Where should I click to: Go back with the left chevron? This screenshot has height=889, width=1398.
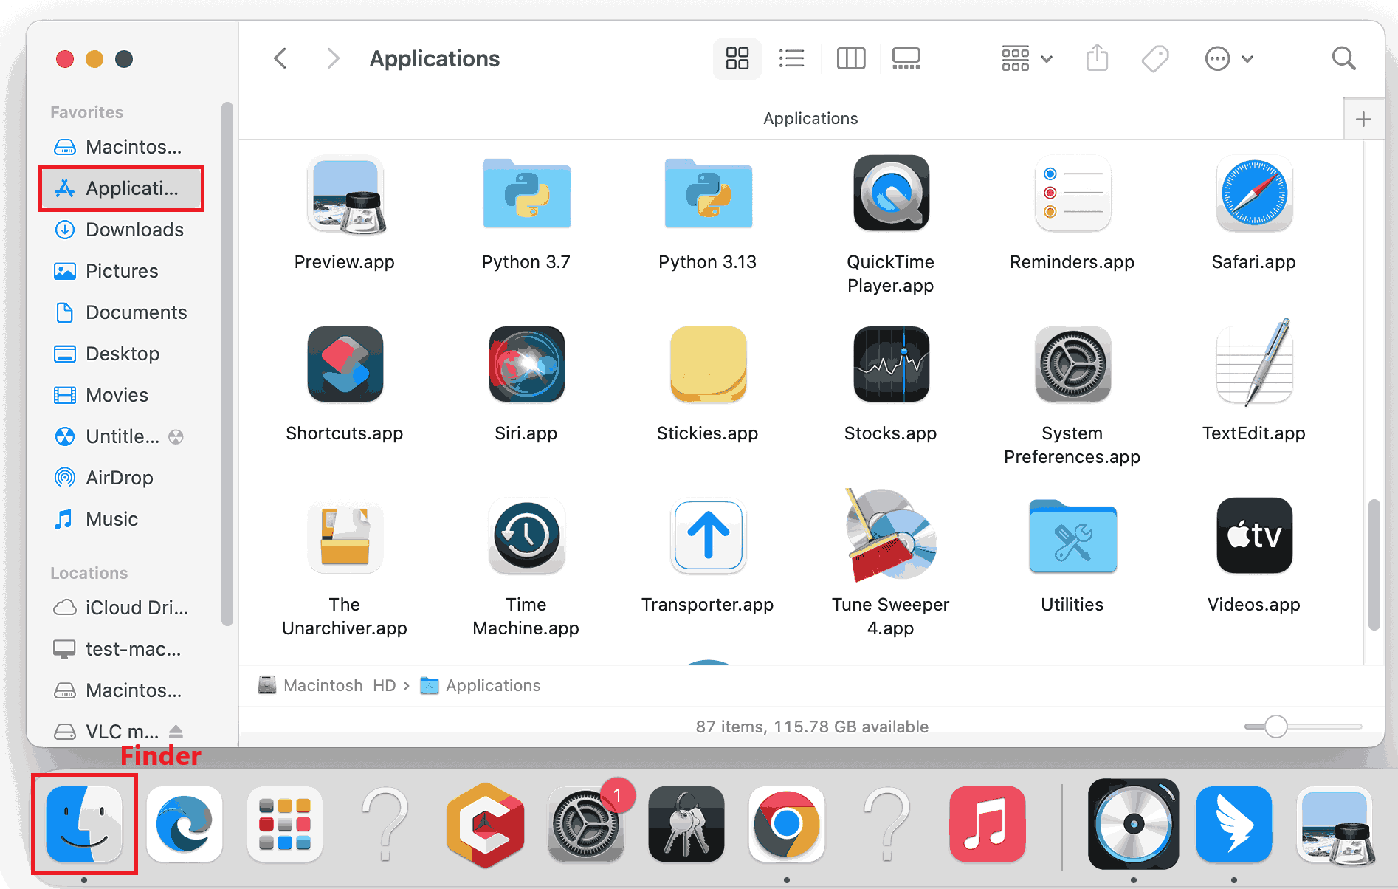280,58
